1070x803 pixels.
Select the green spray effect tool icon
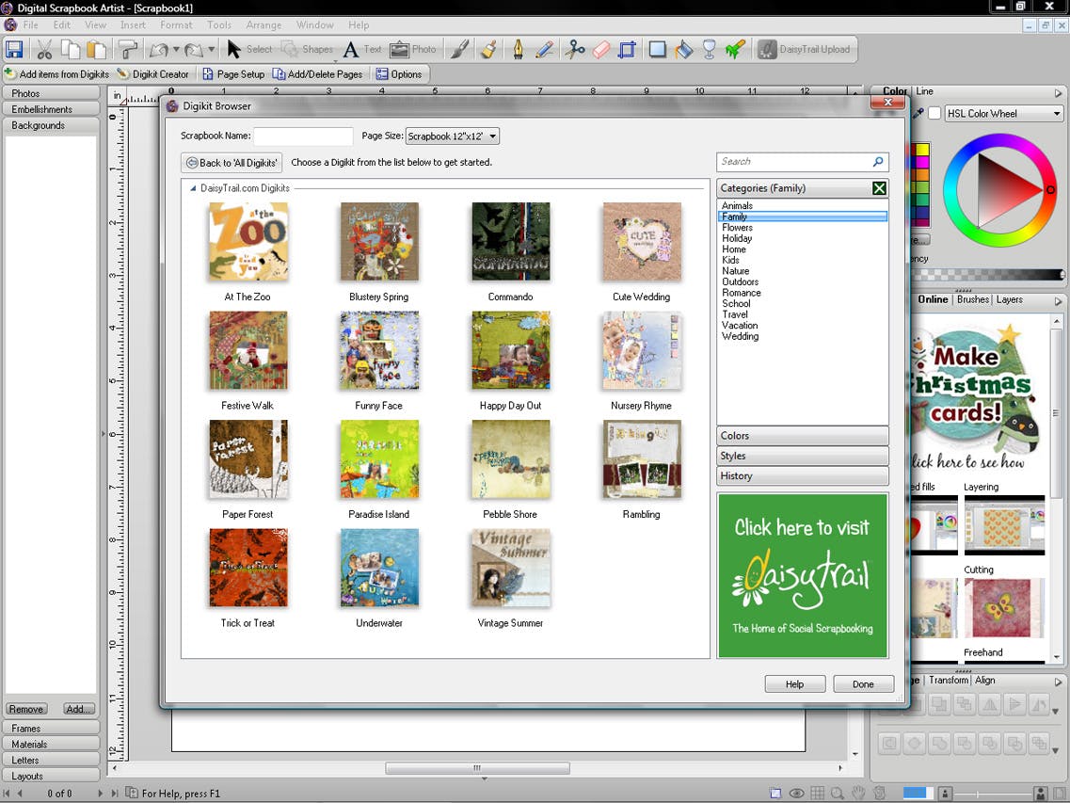coord(735,49)
